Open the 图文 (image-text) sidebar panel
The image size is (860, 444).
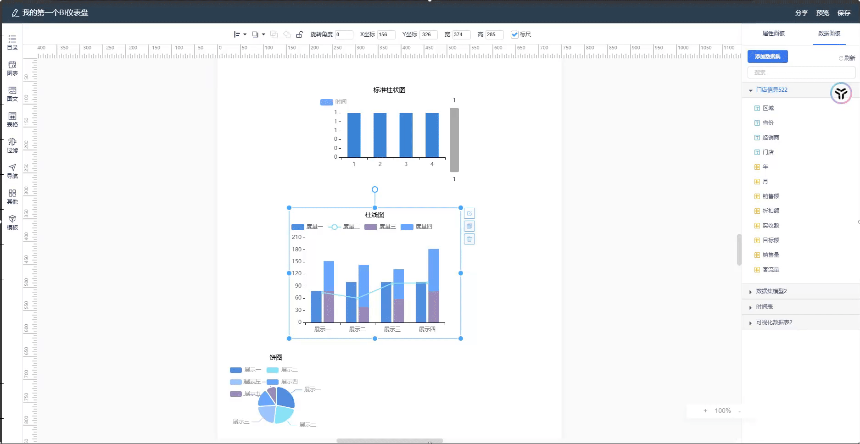click(x=12, y=94)
